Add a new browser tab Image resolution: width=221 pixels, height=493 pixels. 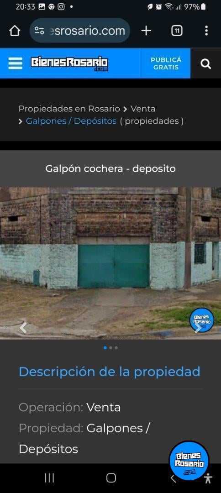(x=146, y=31)
